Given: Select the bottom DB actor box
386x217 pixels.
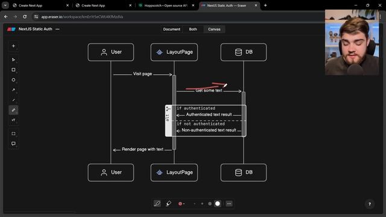Looking at the screenshot, I should tap(244, 172).
